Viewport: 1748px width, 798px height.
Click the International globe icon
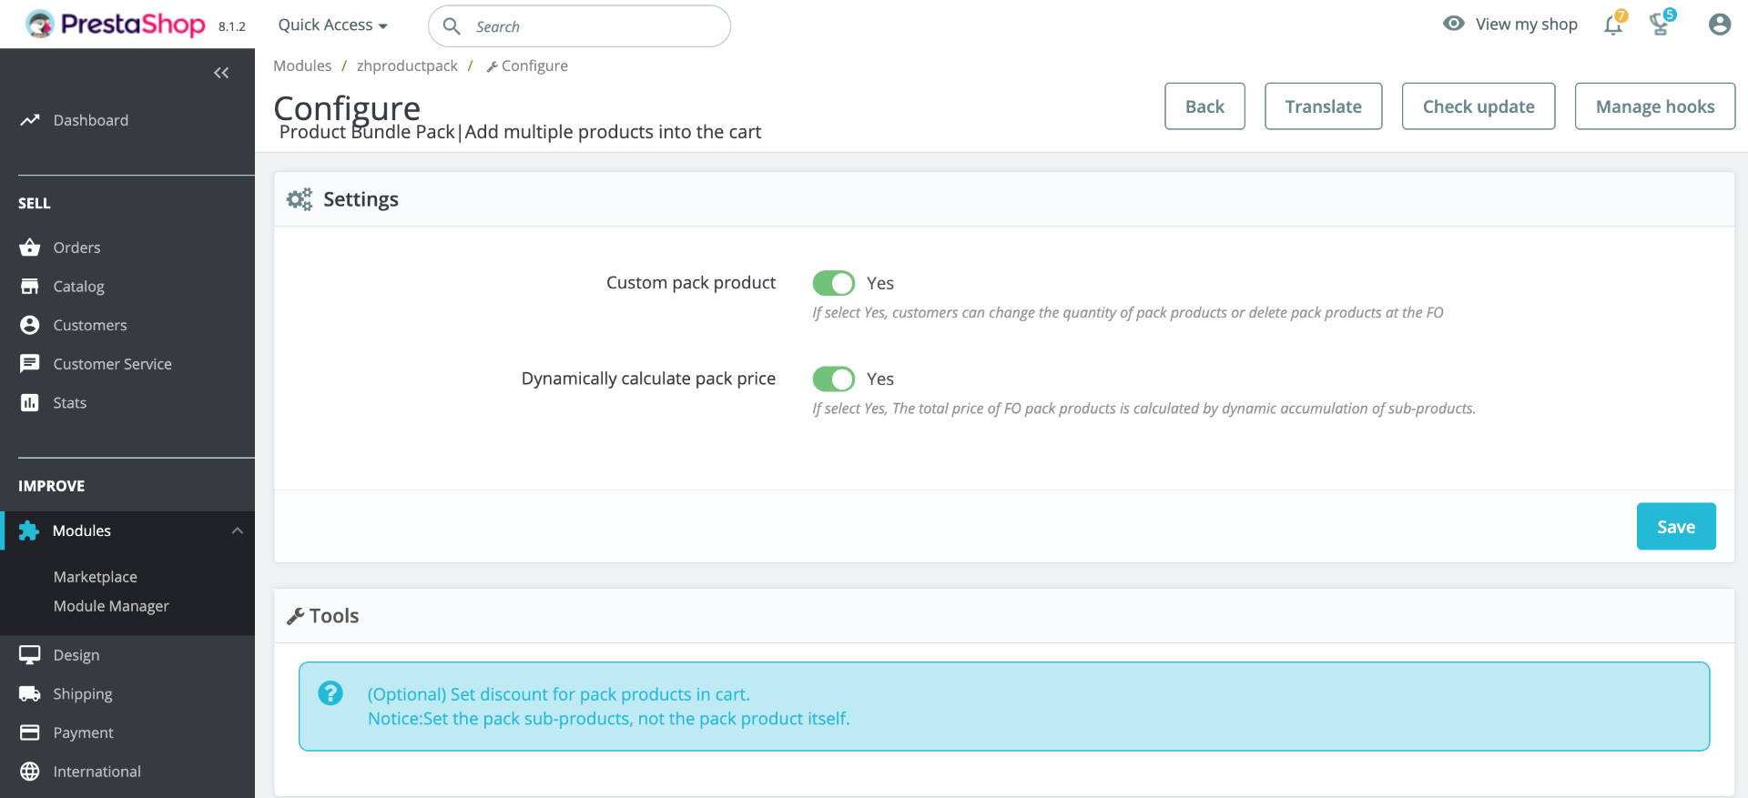30,772
